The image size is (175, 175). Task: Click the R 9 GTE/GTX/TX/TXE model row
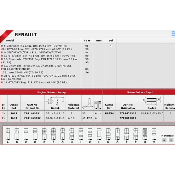(x=31, y=52)
